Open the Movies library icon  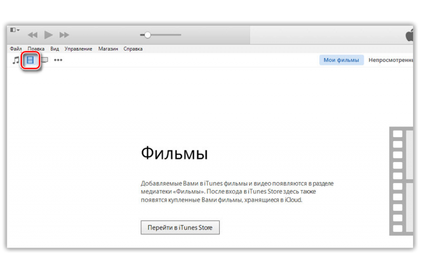click(31, 60)
